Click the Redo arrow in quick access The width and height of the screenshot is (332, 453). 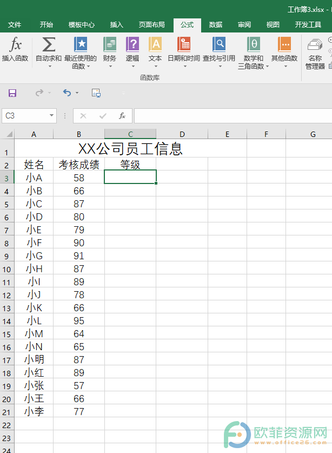pos(39,93)
